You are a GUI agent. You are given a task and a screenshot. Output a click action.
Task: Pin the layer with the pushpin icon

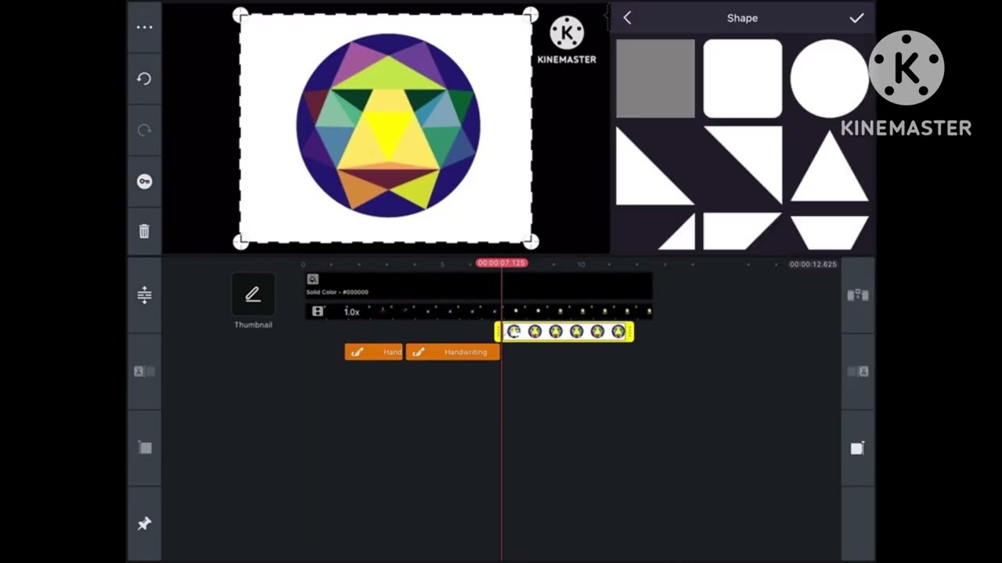pos(144,524)
